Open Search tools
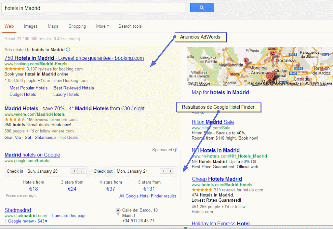The image size is (333, 229). coord(130,26)
